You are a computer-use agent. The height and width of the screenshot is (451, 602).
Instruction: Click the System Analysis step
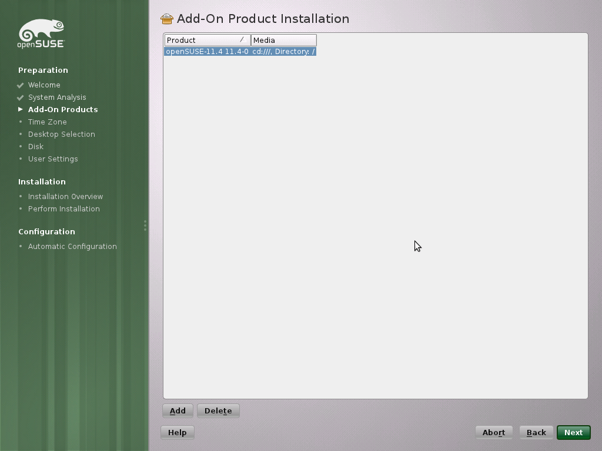(x=57, y=97)
